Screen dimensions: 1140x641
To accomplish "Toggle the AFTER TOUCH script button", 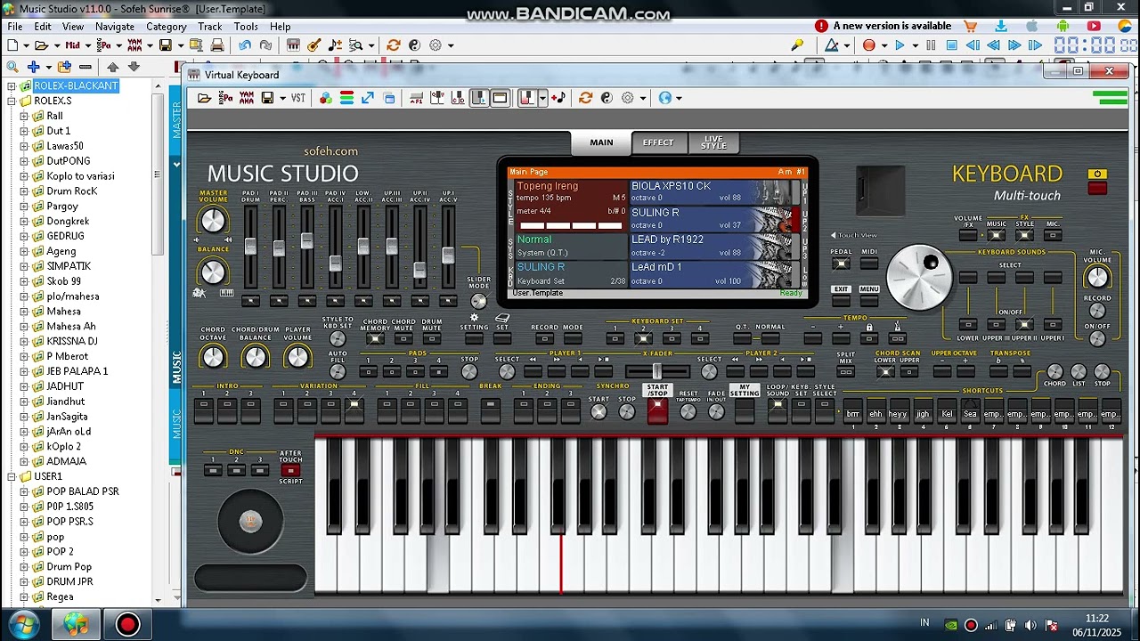I will coord(290,470).
